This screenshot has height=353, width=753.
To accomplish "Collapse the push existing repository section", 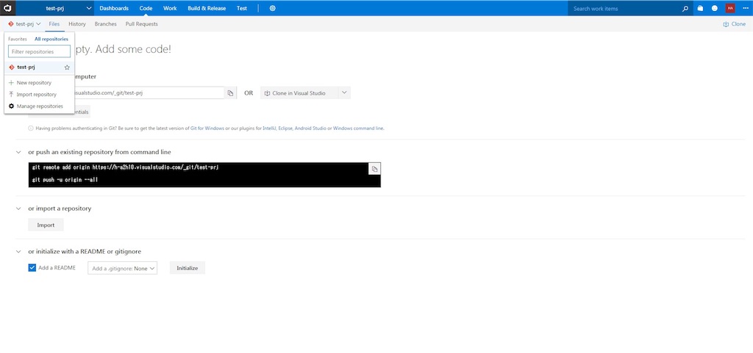I will tap(18, 153).
